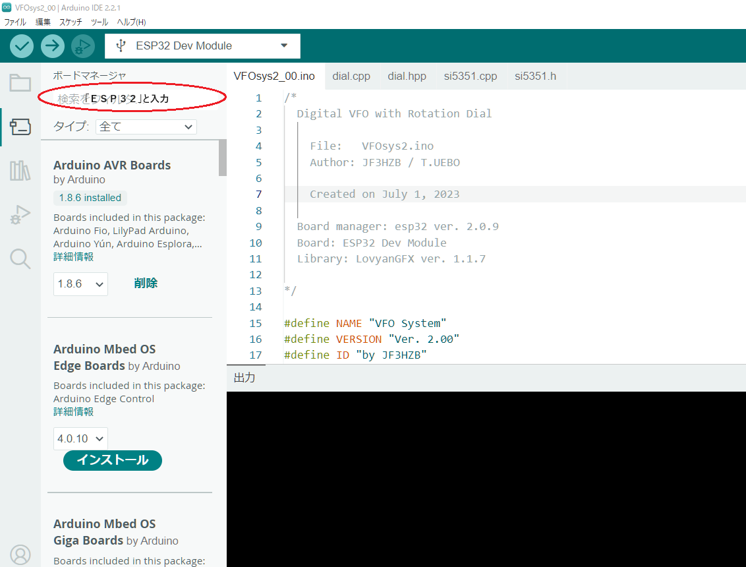
Task: Open the スケッチ menu
Action: [x=71, y=22]
